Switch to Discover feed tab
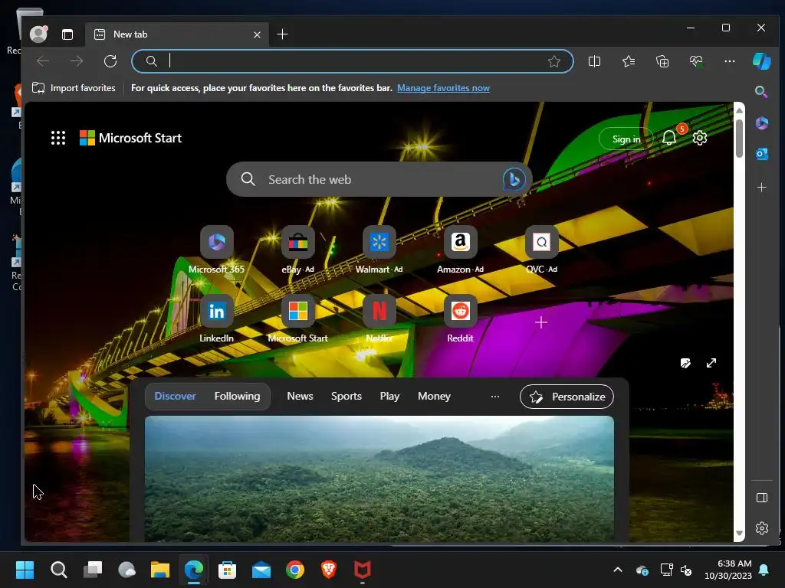 [176, 396]
